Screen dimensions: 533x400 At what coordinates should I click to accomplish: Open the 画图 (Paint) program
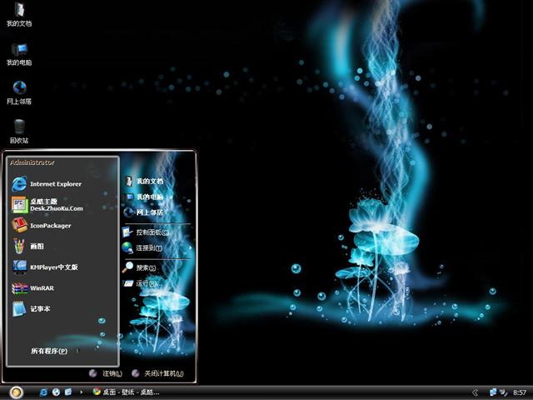pos(37,246)
